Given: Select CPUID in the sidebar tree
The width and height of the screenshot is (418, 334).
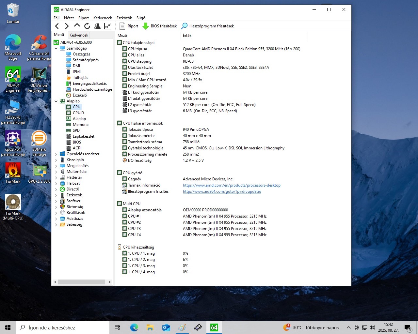Looking at the screenshot, I should (x=78, y=113).
